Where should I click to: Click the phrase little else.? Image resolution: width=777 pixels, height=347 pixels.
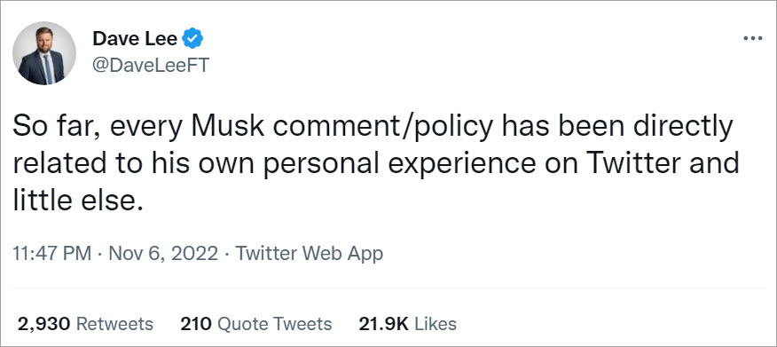point(78,201)
